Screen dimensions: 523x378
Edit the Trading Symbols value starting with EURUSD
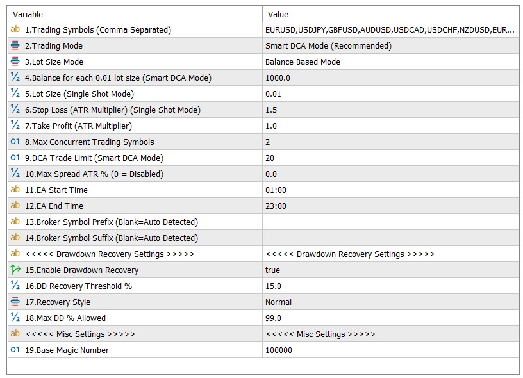coord(390,29)
